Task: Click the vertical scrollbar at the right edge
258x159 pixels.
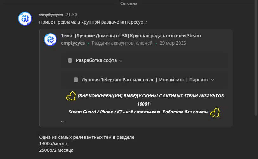Action: (256, 58)
